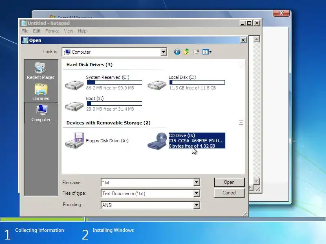
Task: Open the Recent Places shortcut
Action: [41, 70]
